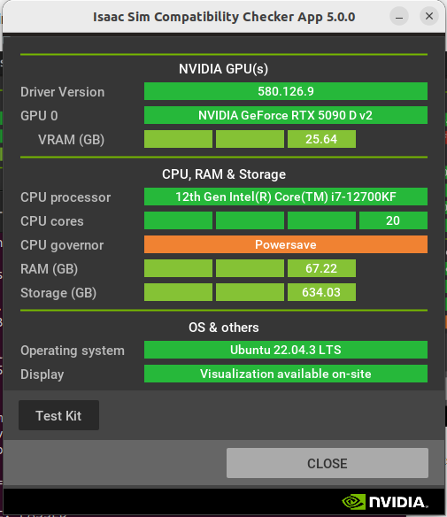
Task: Minimize the Compatibility Checker window
Action: (399, 16)
